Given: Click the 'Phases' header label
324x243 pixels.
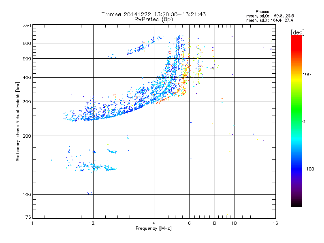Looking at the screenshot, I should pos(262,12).
